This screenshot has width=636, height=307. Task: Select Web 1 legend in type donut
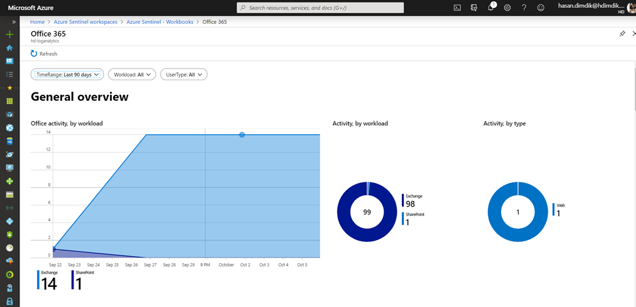[559, 210]
